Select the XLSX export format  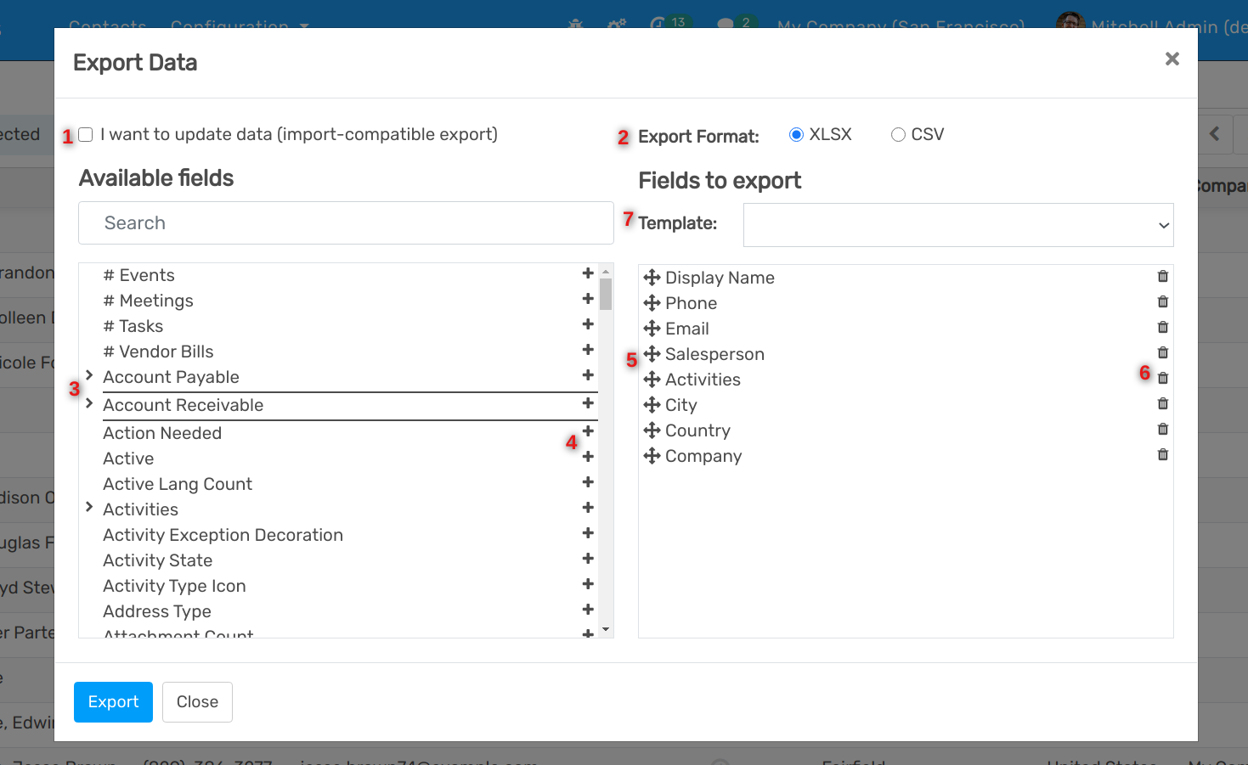tap(796, 133)
